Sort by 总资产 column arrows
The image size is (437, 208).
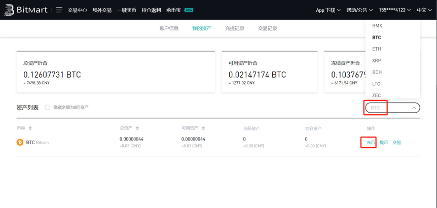point(137,128)
